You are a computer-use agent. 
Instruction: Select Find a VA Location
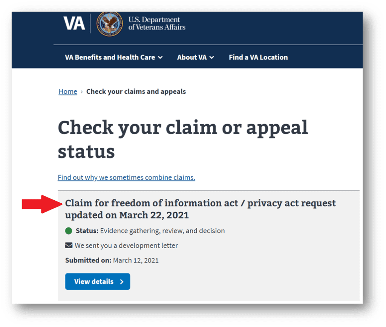[258, 57]
